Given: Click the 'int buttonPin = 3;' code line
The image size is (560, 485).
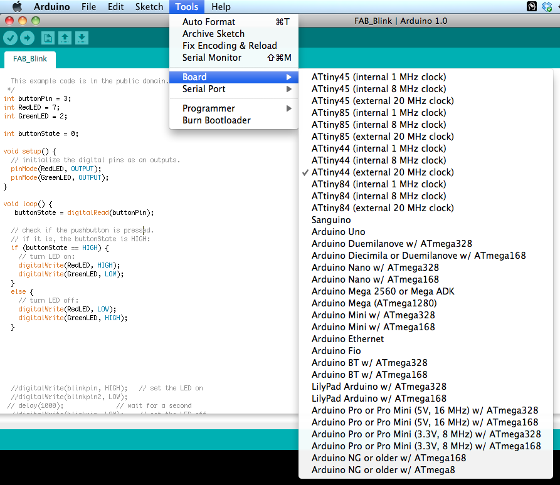Looking at the screenshot, I should pyautogui.click(x=38, y=98).
